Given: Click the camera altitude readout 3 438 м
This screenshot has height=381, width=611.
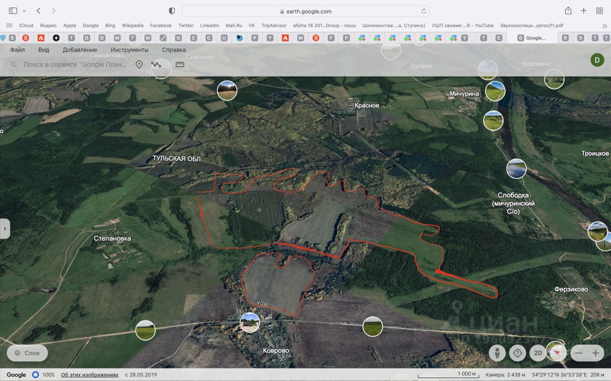Looking at the screenshot, I should point(506,375).
